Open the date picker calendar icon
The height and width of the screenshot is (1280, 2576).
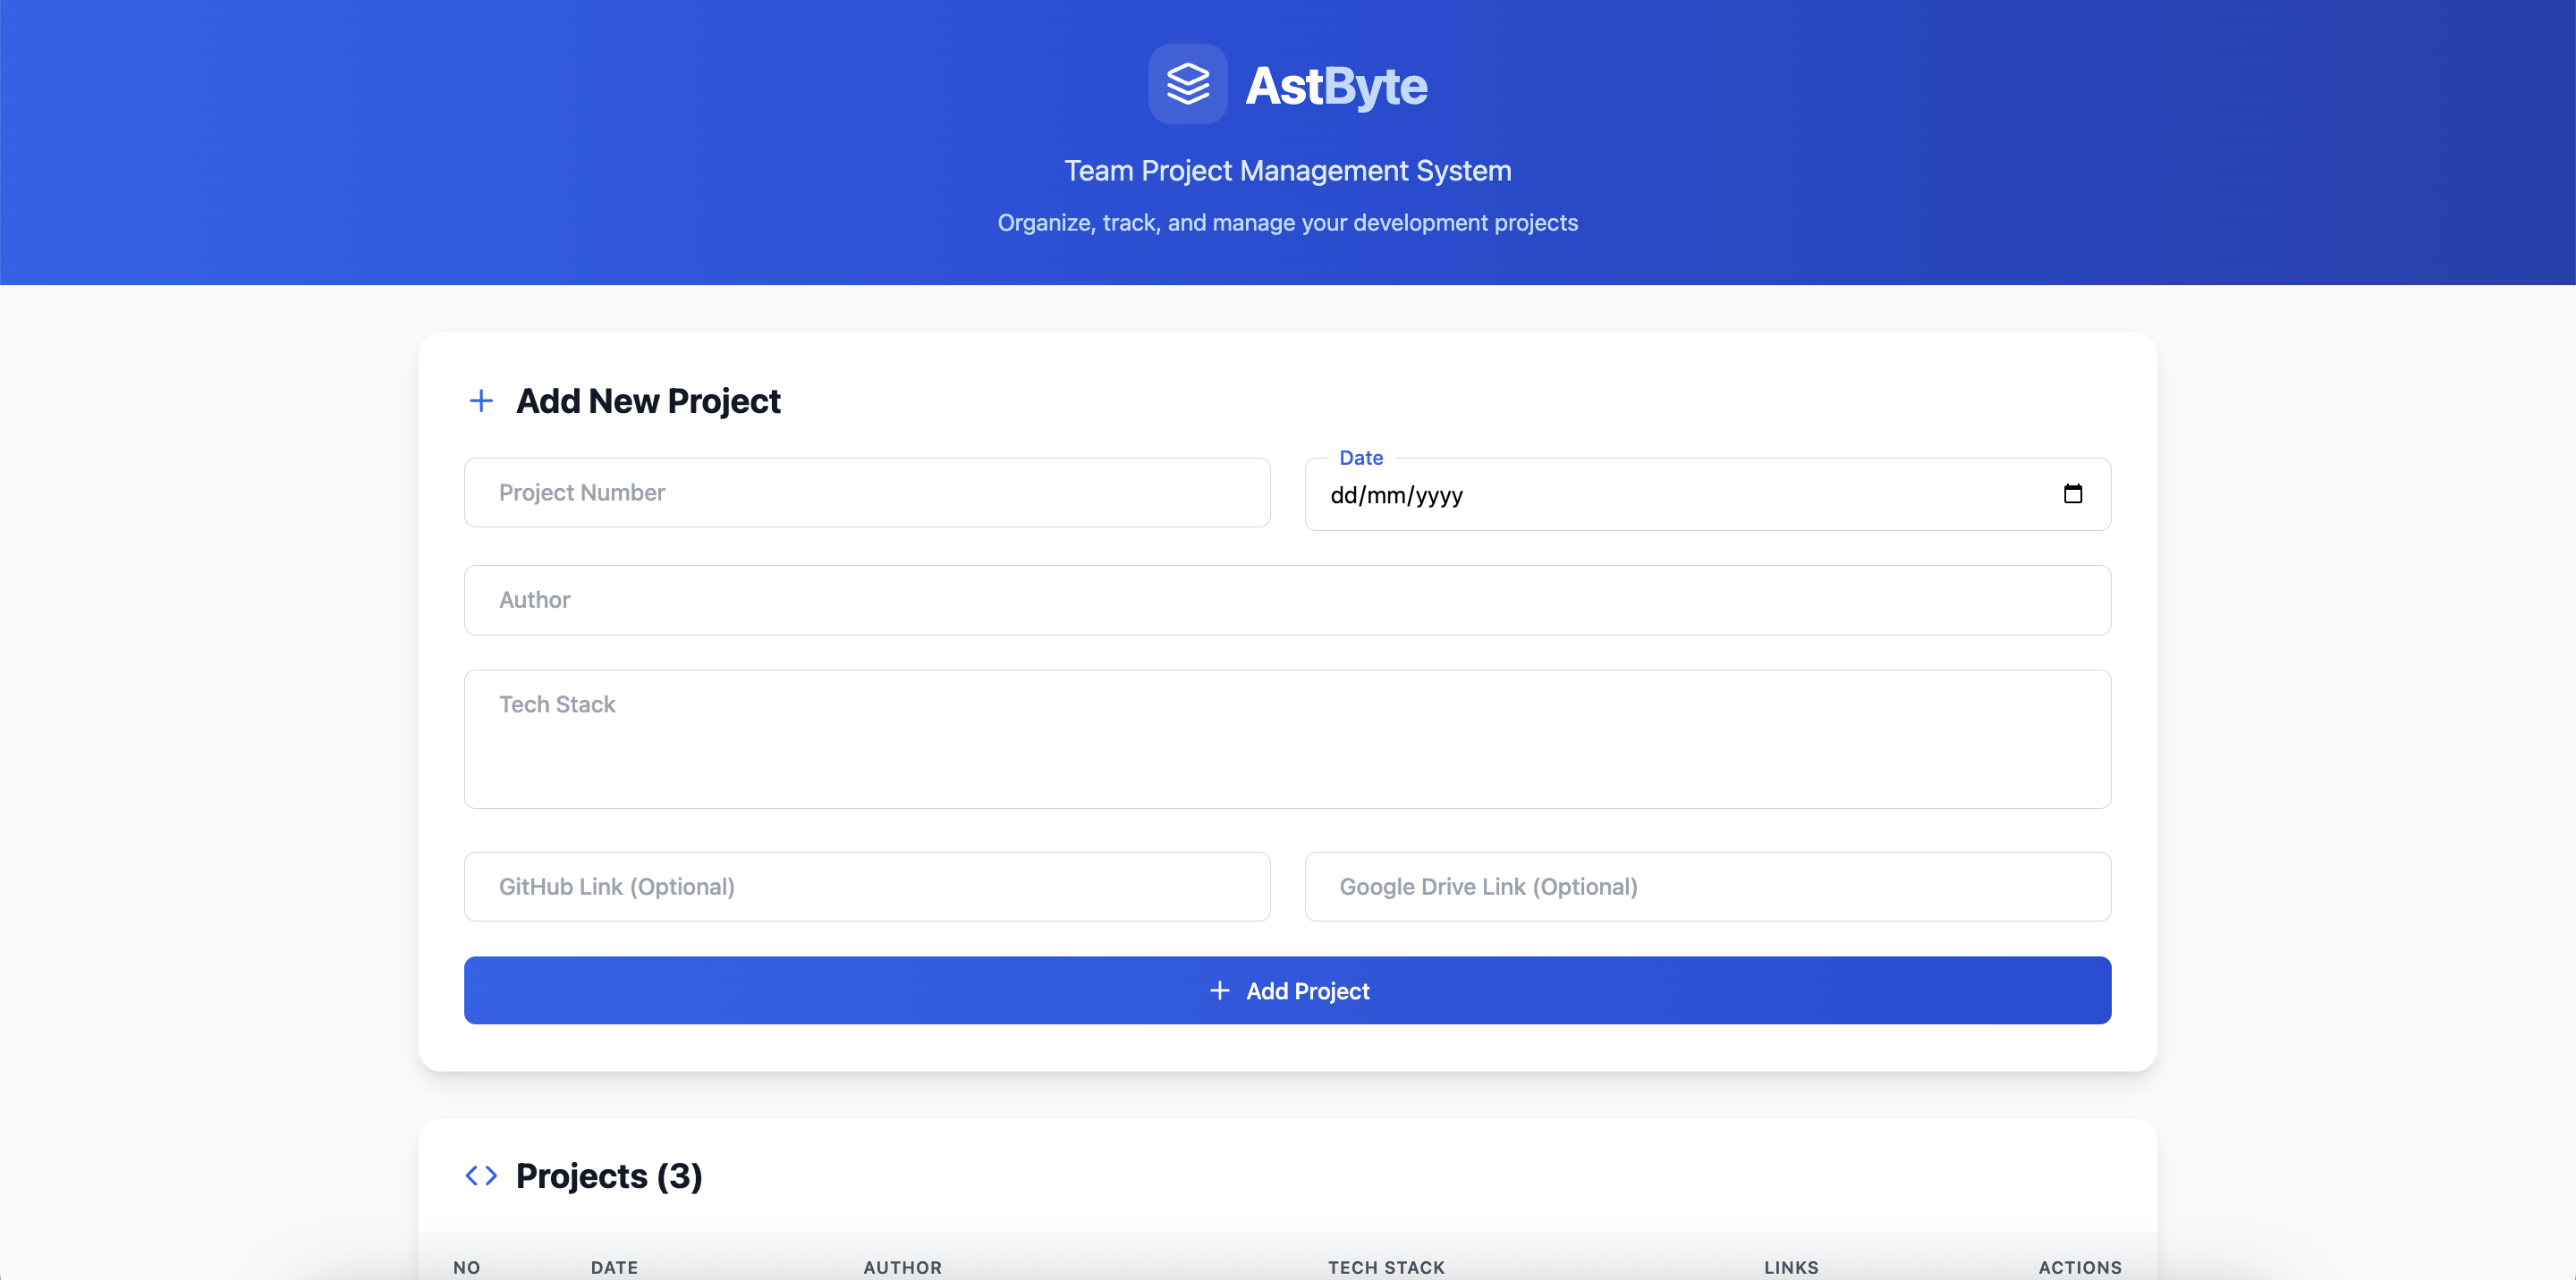2072,493
